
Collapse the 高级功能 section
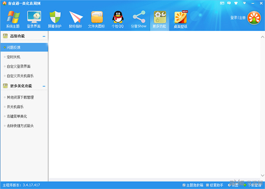[44, 36]
